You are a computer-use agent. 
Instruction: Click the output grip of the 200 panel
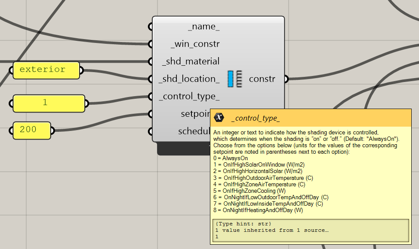52,130
